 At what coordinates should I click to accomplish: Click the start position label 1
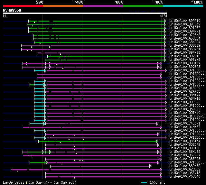click(5, 16)
